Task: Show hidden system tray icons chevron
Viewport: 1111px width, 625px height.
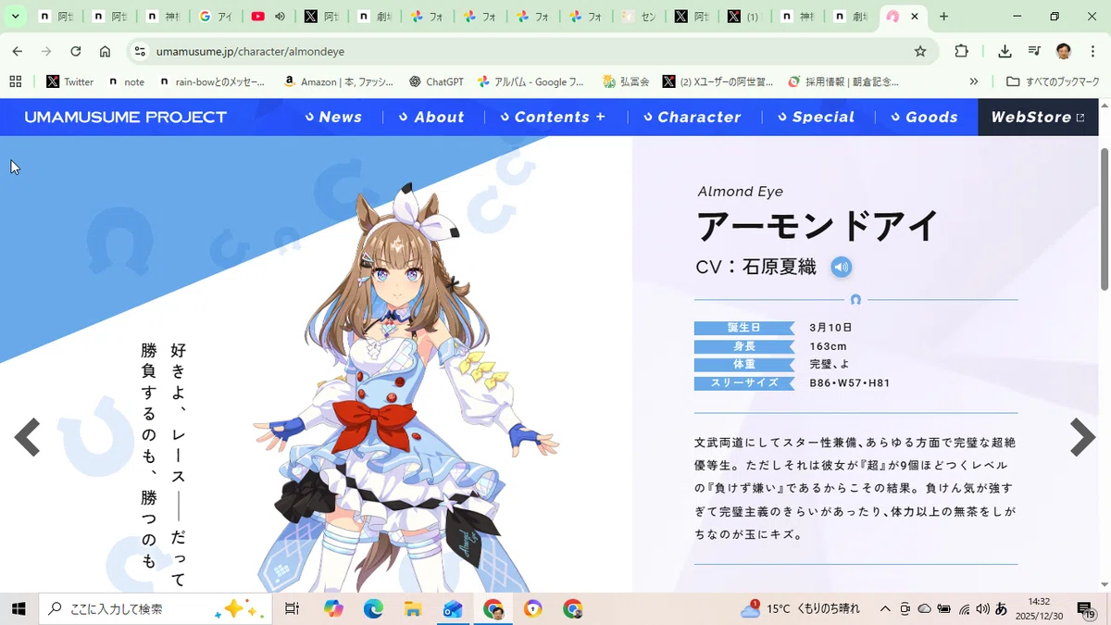Action: (885, 608)
